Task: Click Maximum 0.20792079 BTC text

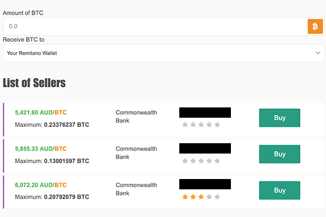Action: point(52,197)
